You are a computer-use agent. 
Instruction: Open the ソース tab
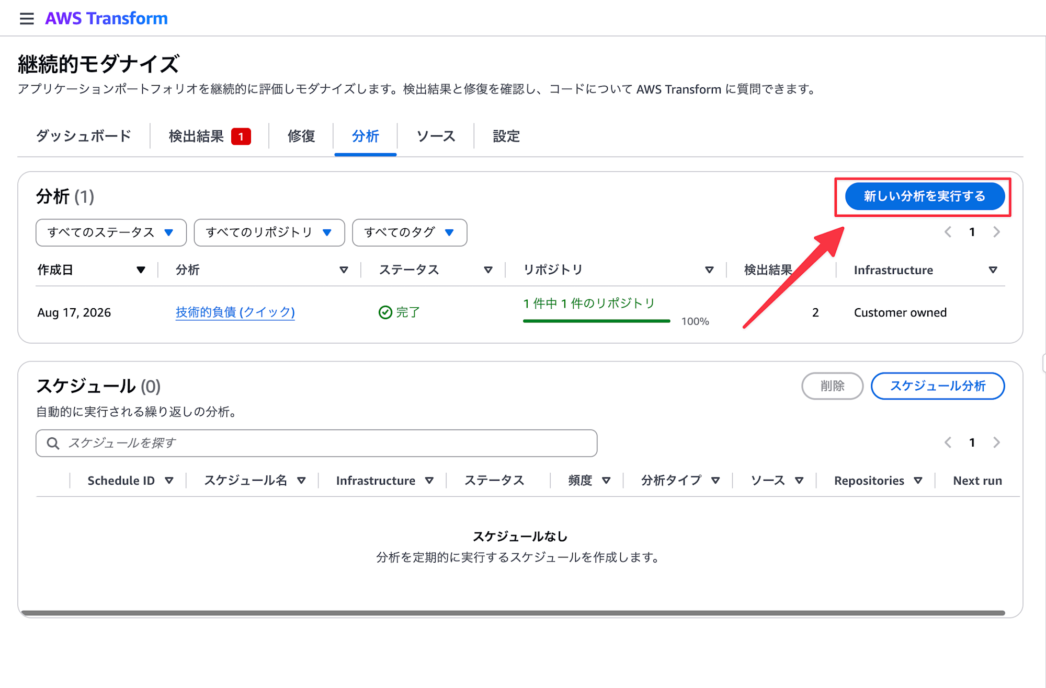tap(436, 136)
